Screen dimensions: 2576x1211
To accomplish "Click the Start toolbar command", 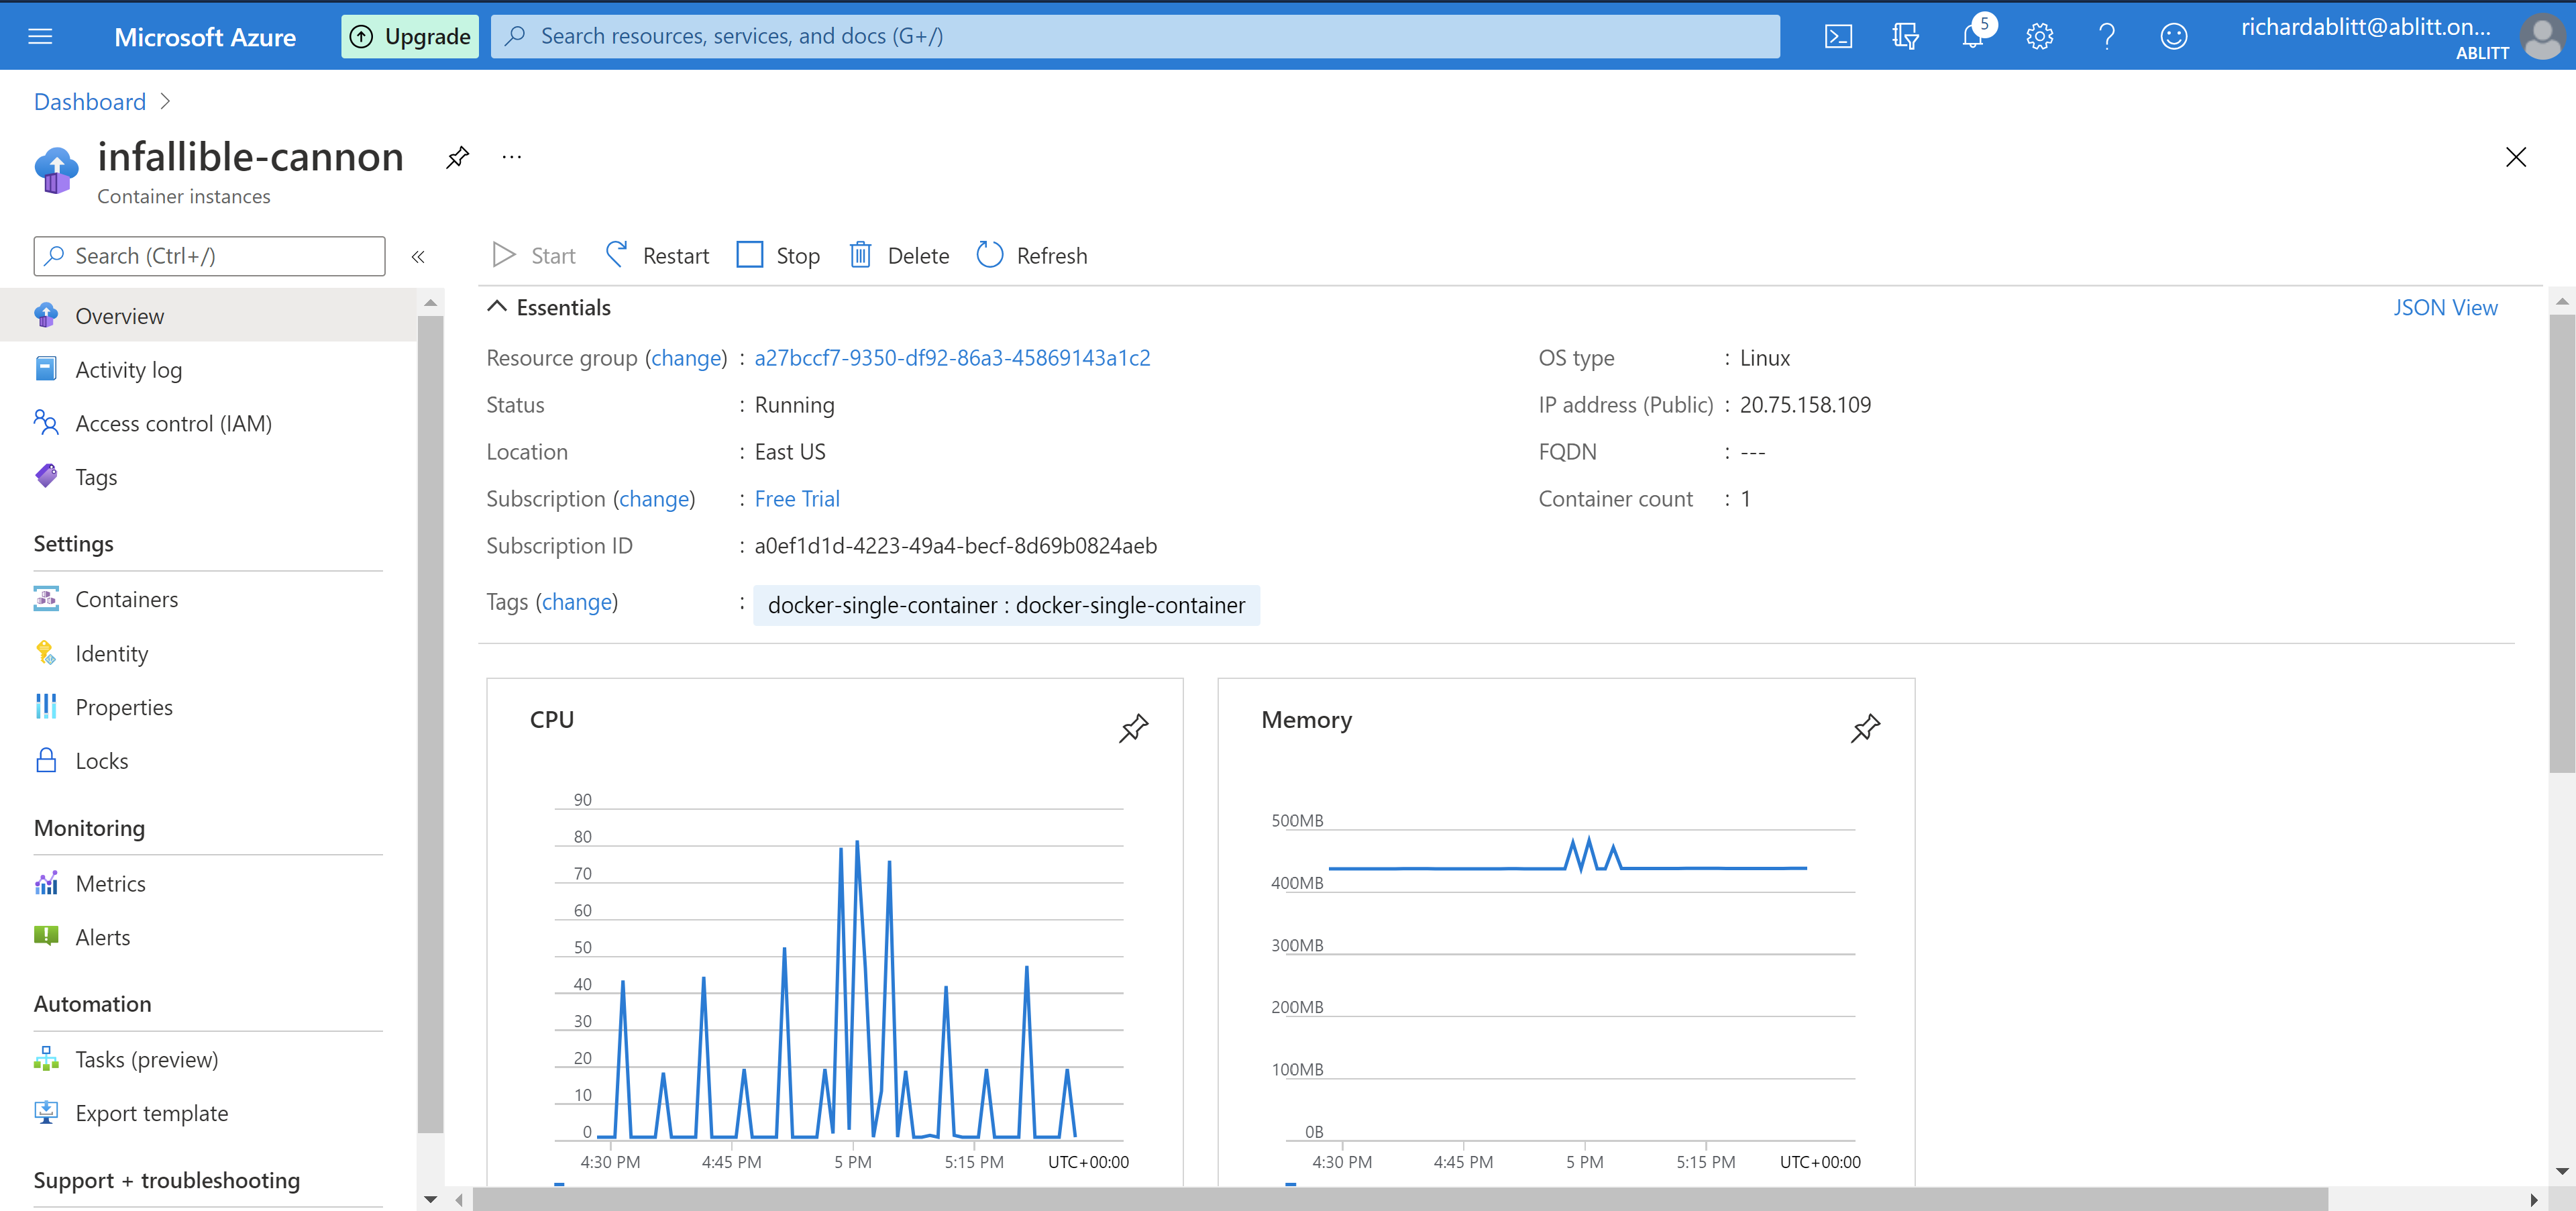I will 534,256.
